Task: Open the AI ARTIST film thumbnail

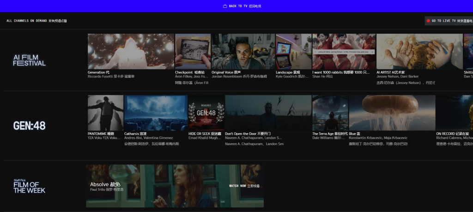Action: [x=419, y=51]
